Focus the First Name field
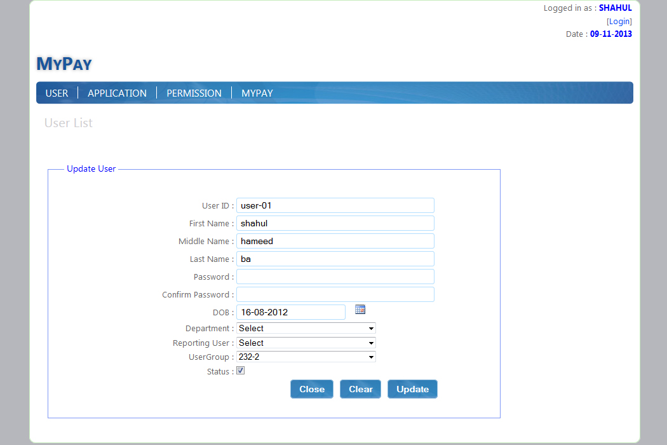Viewport: 667px width, 445px height. coord(335,223)
